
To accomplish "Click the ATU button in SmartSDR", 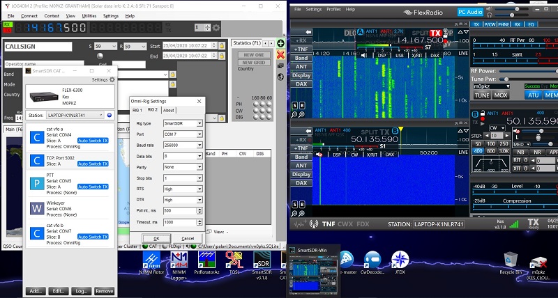I will [533, 95].
